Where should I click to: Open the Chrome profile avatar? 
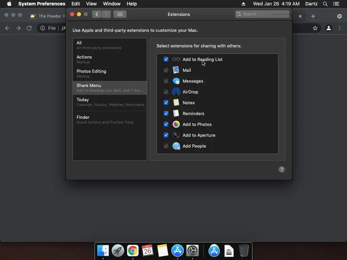pyautogui.click(x=329, y=28)
